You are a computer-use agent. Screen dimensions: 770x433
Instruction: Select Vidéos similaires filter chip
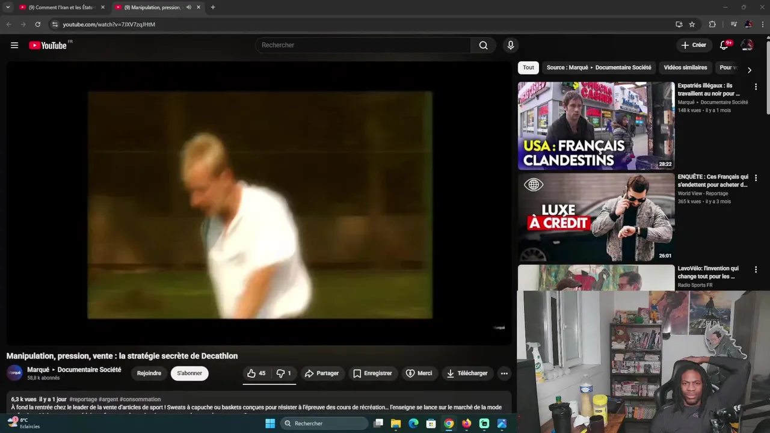(685, 67)
